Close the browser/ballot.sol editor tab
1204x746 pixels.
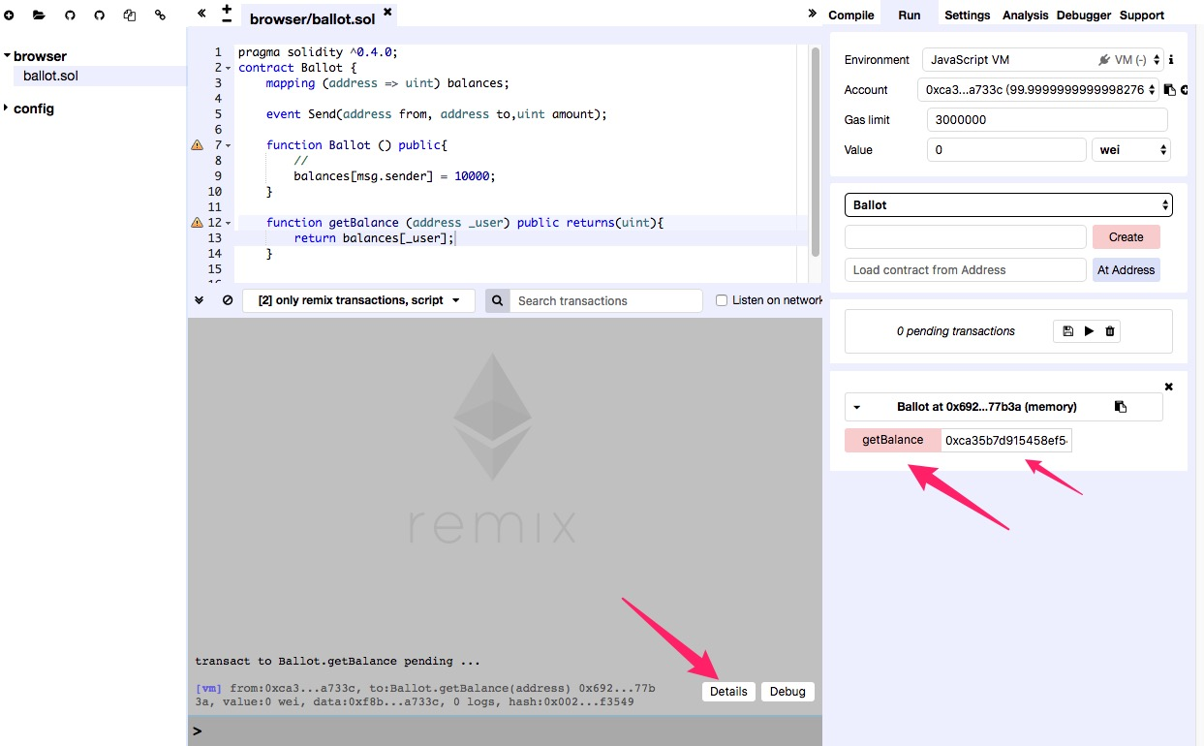pyautogui.click(x=387, y=13)
